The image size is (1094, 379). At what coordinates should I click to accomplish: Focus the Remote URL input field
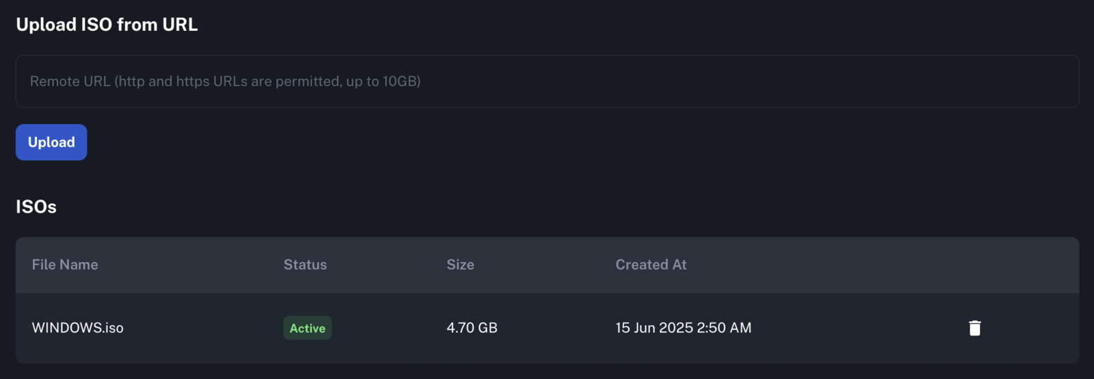click(547, 81)
